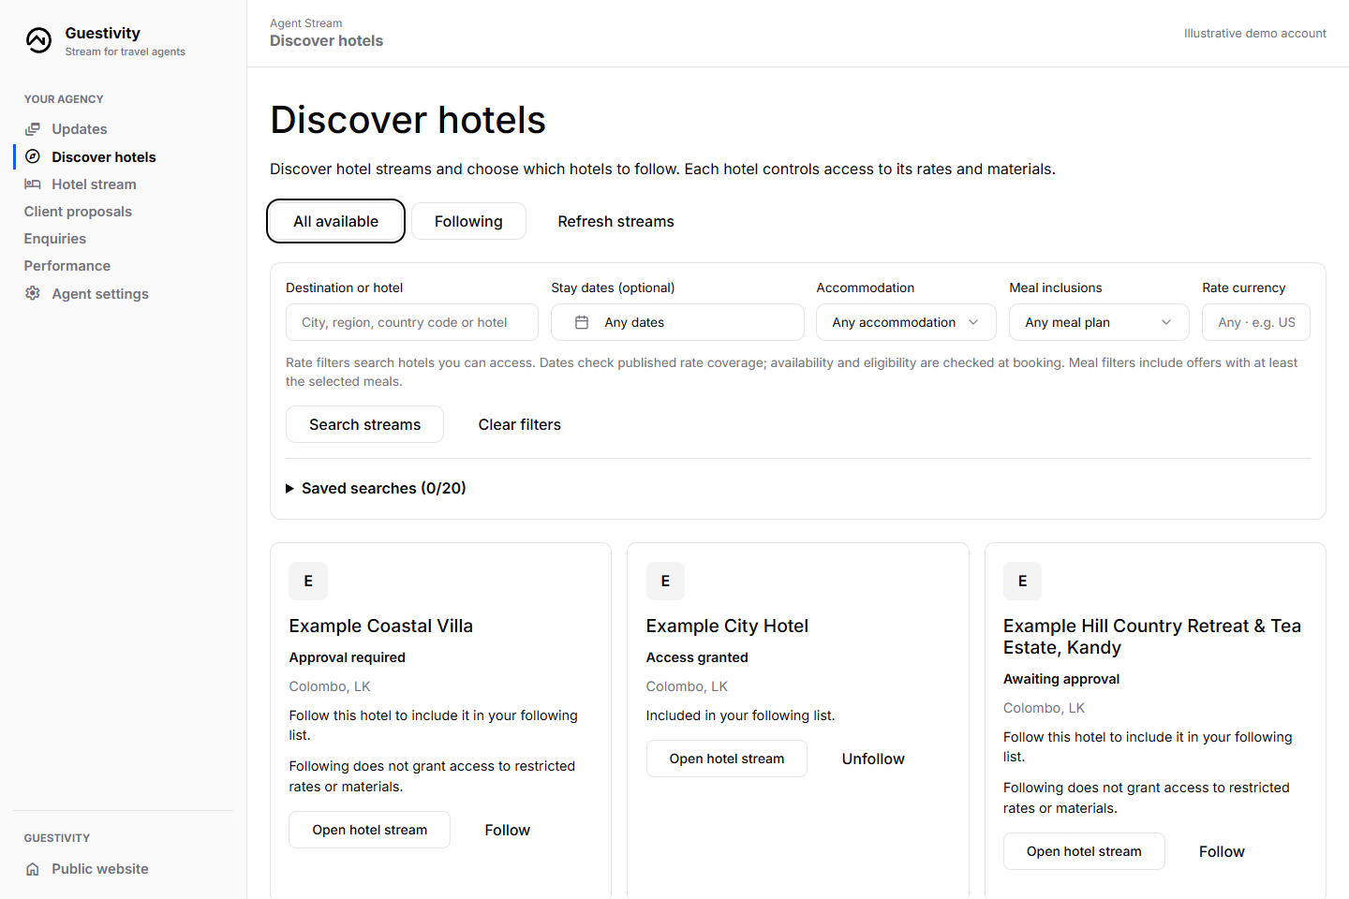1349x899 pixels.
Task: Click the Public website home icon
Action: point(33,869)
